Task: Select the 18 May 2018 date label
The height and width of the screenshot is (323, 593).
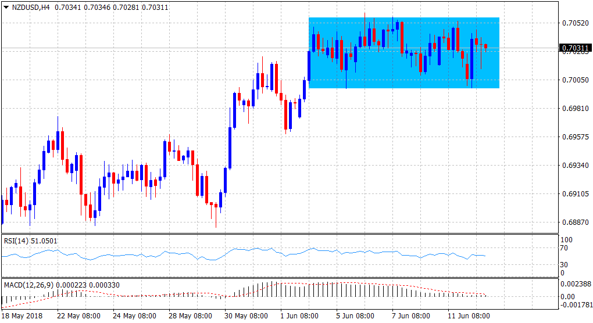Action: [x=22, y=316]
